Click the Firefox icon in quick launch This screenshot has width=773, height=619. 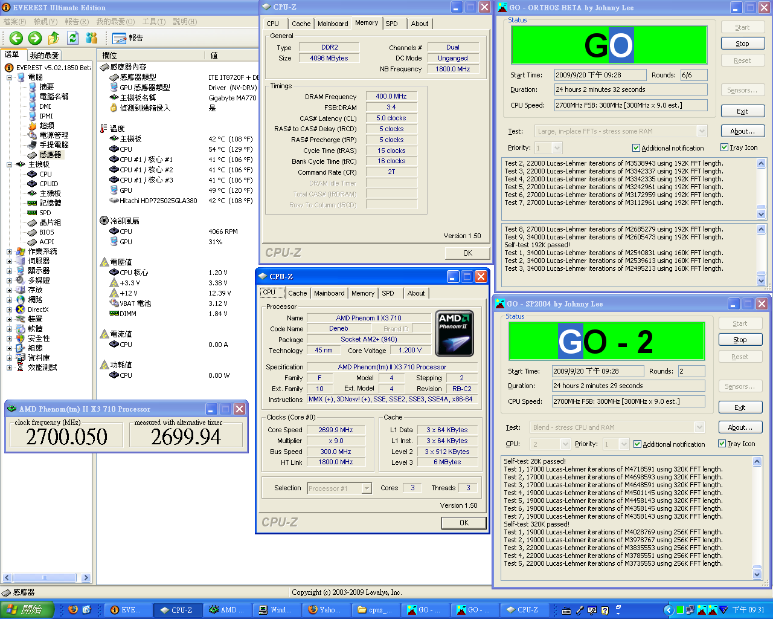(73, 609)
